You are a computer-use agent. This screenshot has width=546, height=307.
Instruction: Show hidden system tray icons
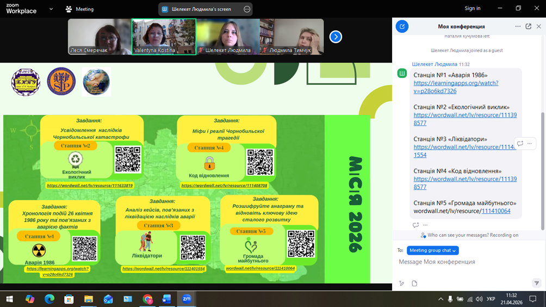(440, 299)
